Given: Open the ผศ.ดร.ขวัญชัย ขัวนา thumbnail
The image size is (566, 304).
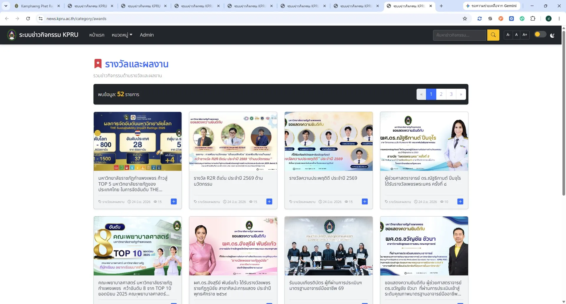Looking at the screenshot, I should coord(424,246).
